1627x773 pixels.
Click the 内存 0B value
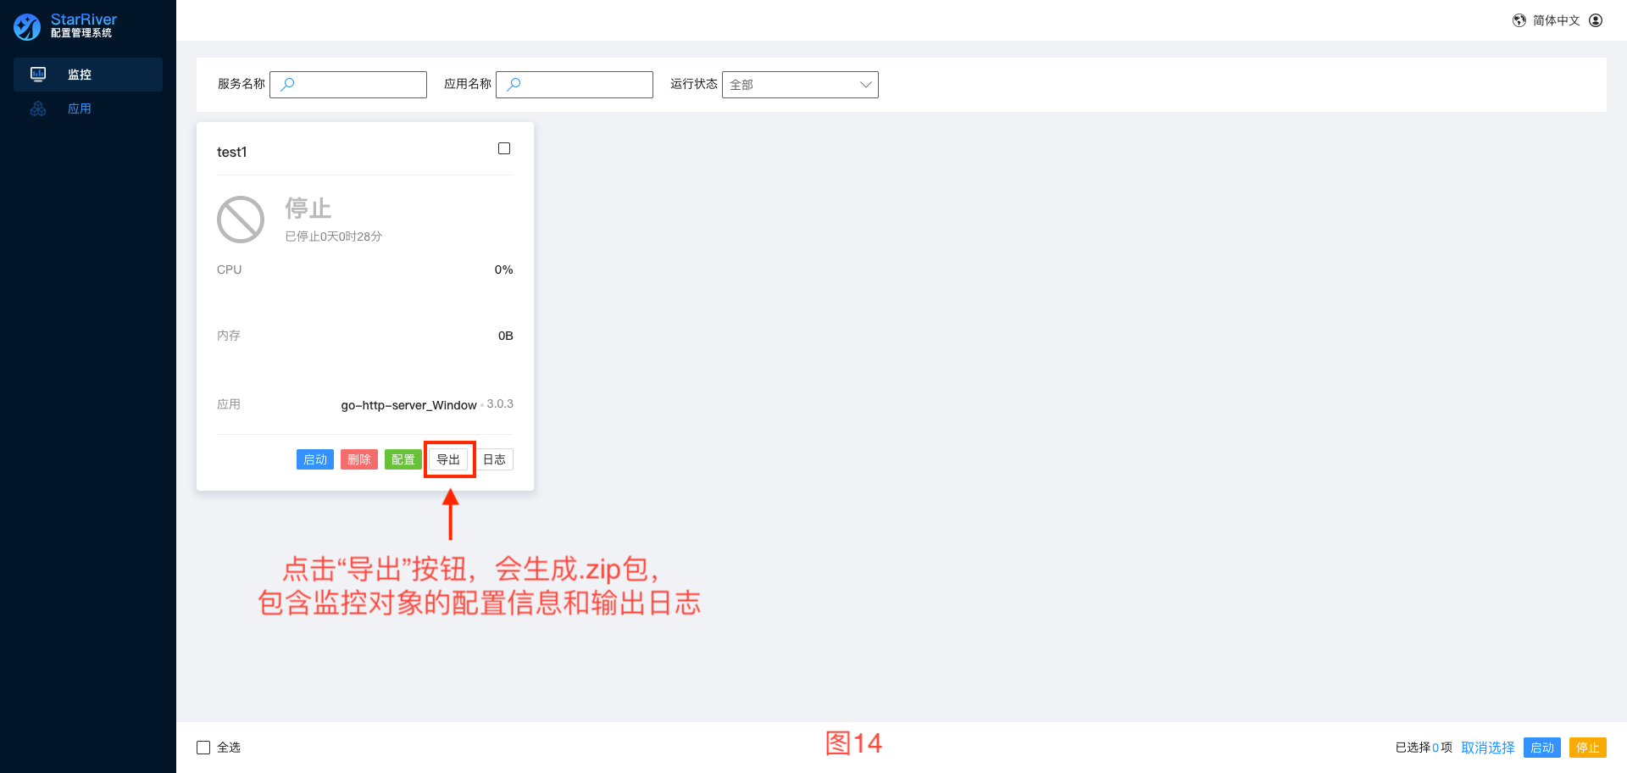click(506, 336)
